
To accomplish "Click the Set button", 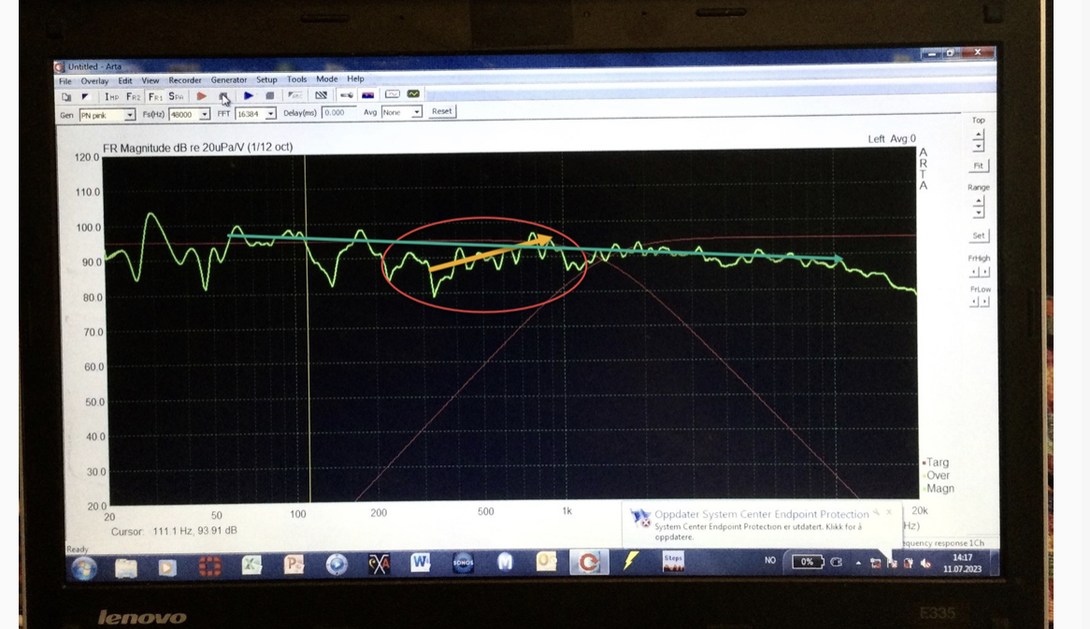I will (978, 236).
